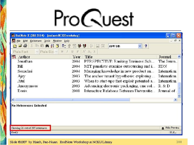Click the EndNote title bar application icon

click(x=13, y=35)
